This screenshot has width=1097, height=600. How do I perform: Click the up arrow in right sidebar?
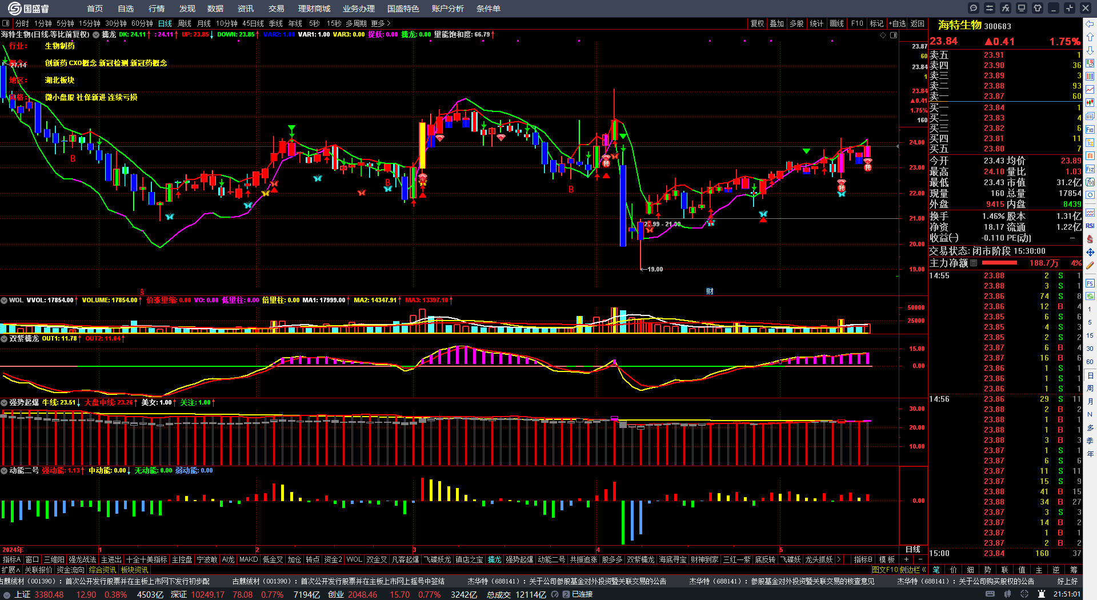[1090, 37]
